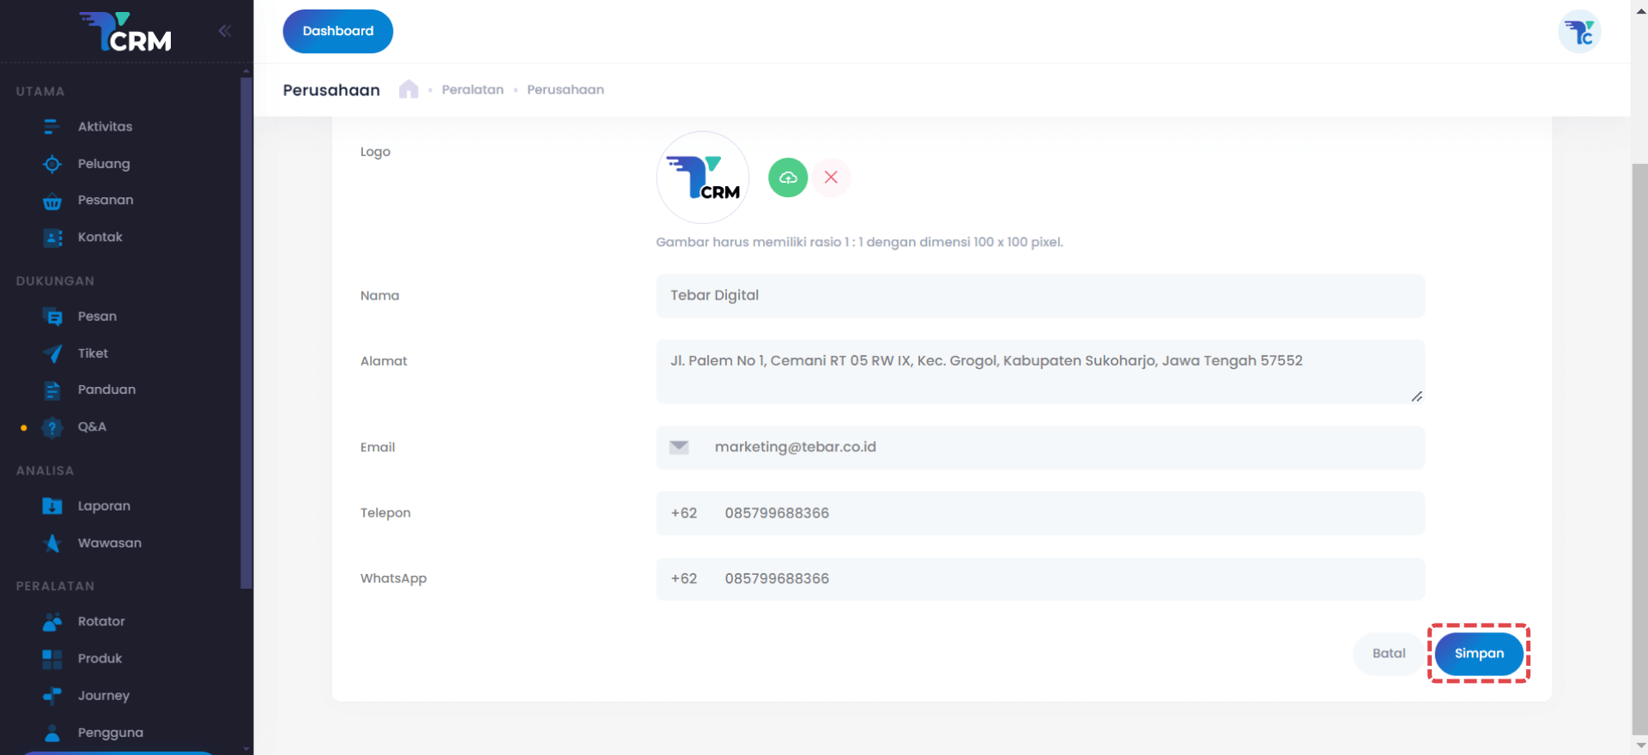Viewport: 1648px width, 755px height.
Task: Click the Dashboard button
Action: click(338, 31)
